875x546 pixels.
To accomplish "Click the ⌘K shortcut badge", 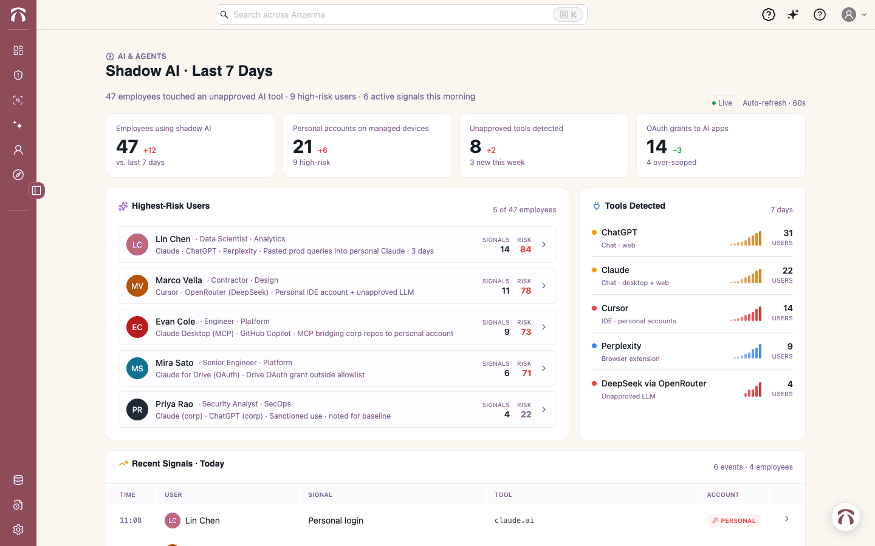I will point(568,15).
